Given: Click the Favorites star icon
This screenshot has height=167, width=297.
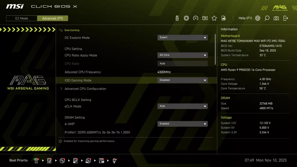Looking at the screenshot, I should (x=214, y=18).
